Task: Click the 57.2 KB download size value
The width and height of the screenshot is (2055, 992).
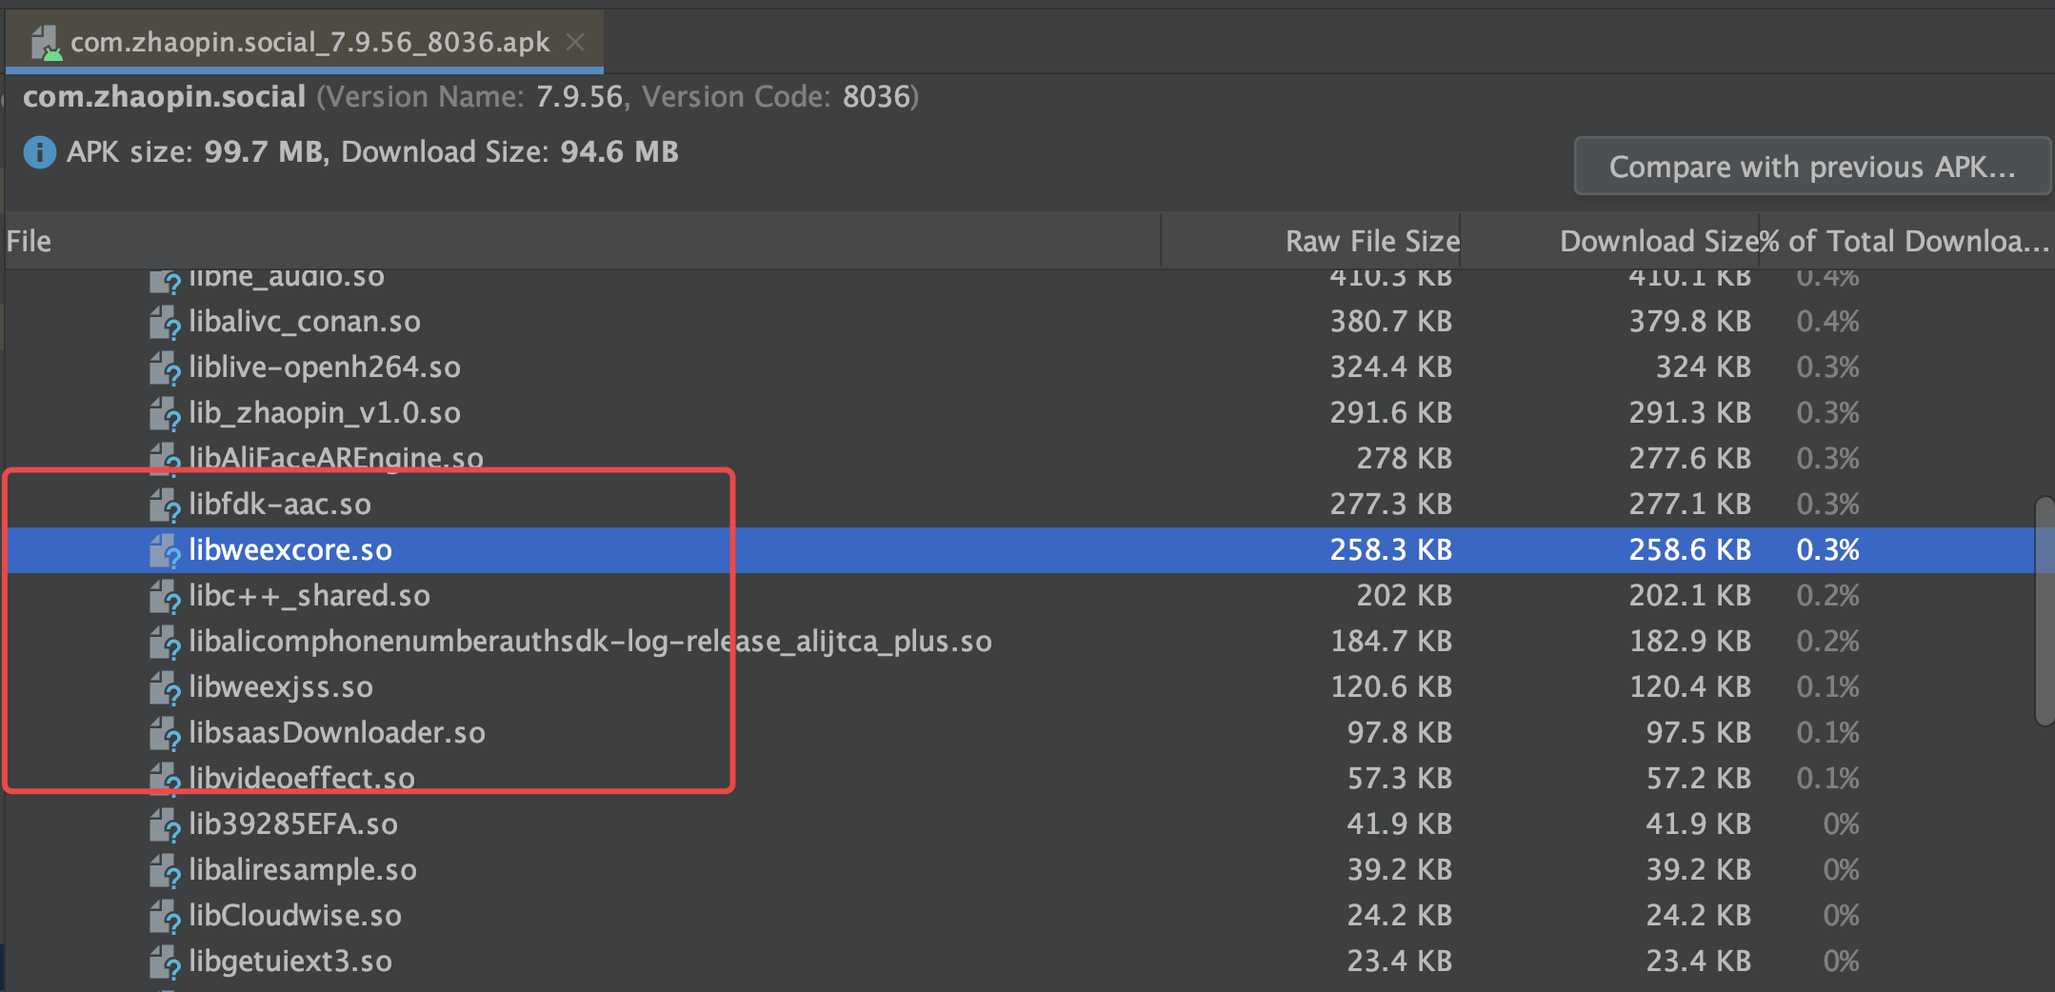Action: click(x=1699, y=779)
